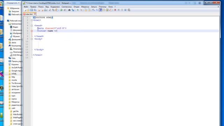Click the Paste toolbar icon
224x126 pixels.
[x=57, y=10]
